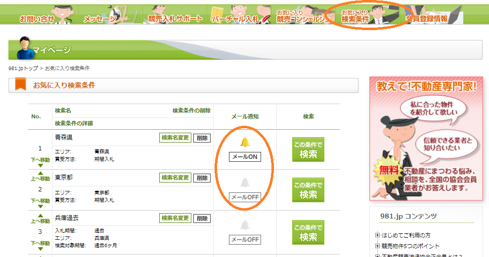This screenshot has height=257, width=489.
Task: Toggle メールOFF for 東京都
Action: 245,197
